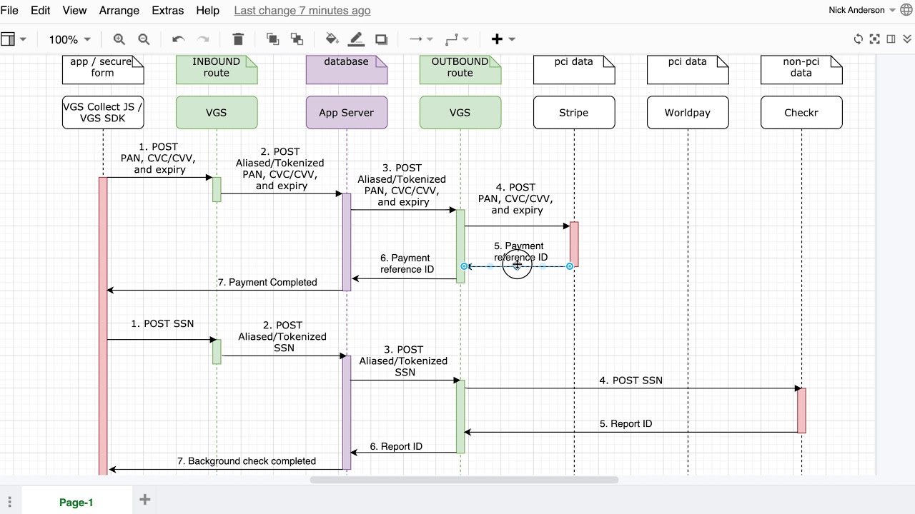
Task: Click the Redo arrow icon
Action: pos(203,39)
